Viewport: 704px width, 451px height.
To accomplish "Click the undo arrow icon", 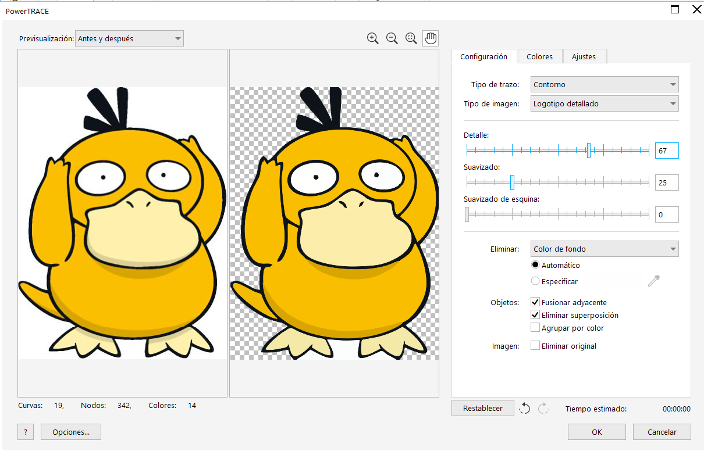I will [x=525, y=409].
